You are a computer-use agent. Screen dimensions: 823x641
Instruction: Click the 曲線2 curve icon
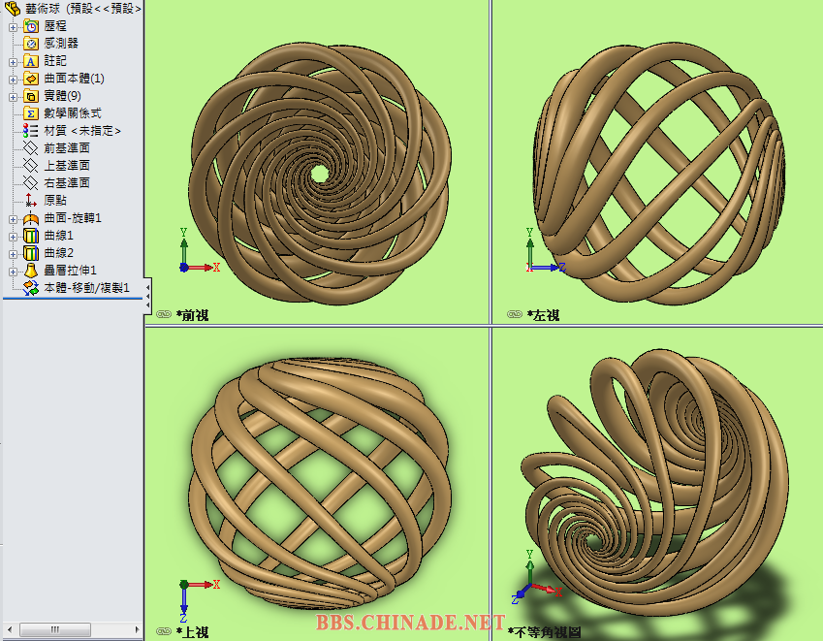point(31,253)
